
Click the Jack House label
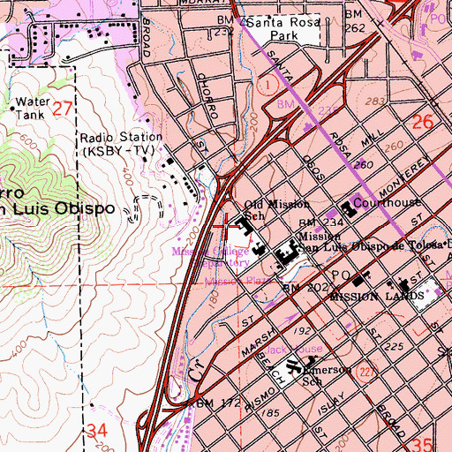coord(293,349)
